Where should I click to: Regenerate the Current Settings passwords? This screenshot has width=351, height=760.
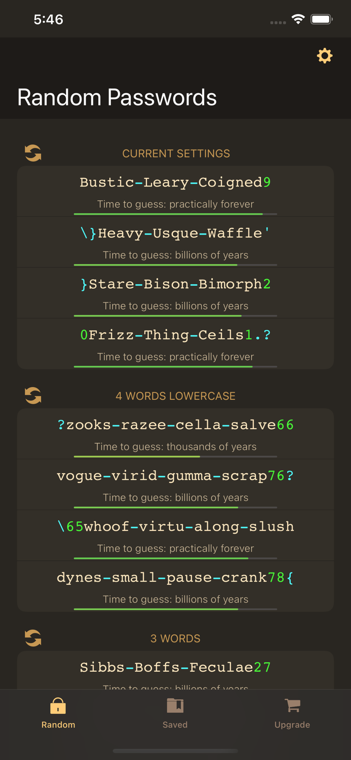[32, 153]
